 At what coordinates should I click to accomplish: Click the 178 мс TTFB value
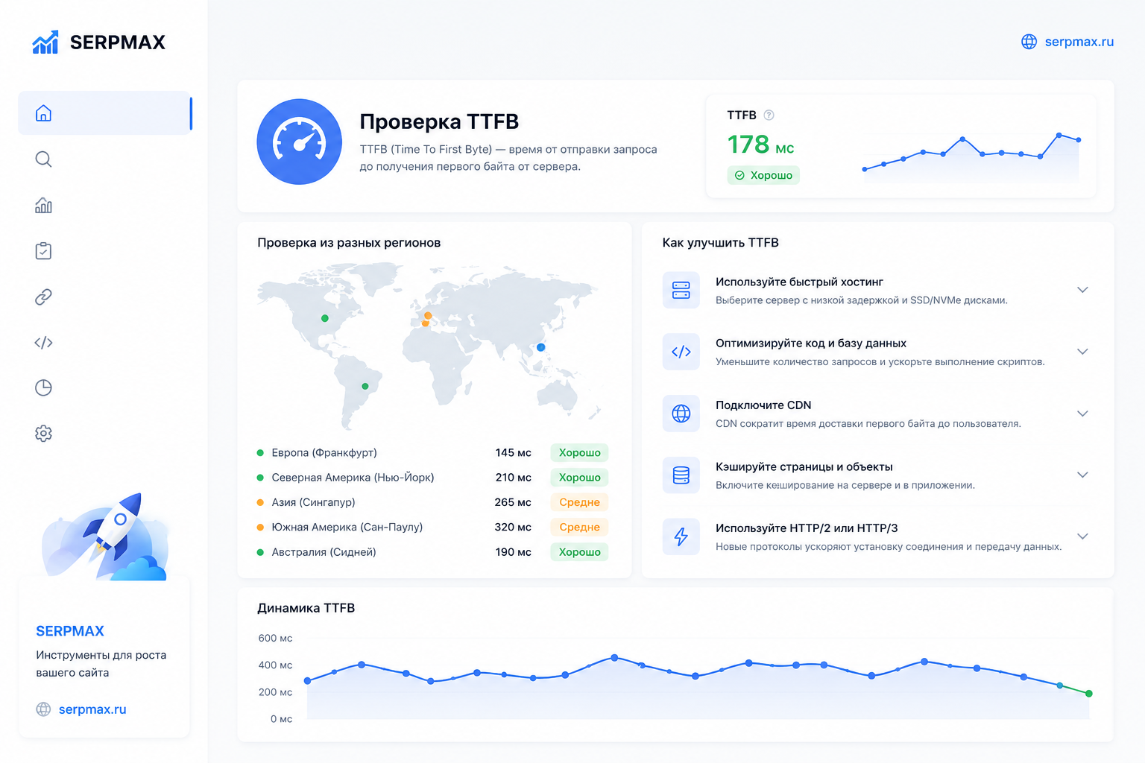pyautogui.click(x=760, y=145)
